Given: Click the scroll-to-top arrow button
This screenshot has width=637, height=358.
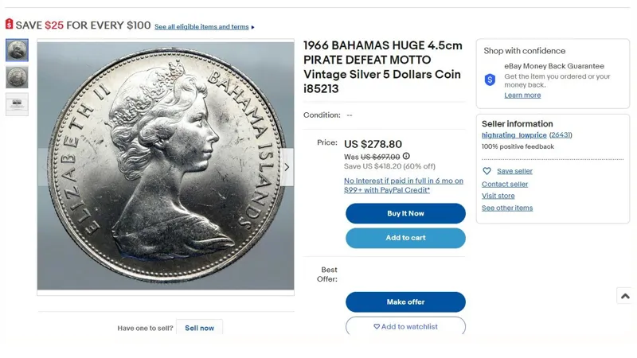Looking at the screenshot, I should point(625,296).
